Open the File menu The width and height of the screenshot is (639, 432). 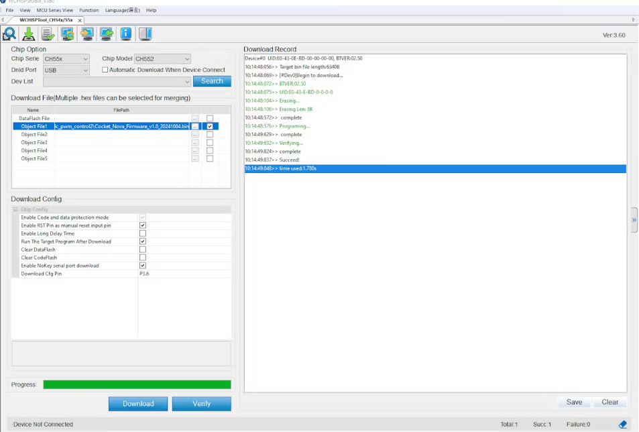[10, 10]
